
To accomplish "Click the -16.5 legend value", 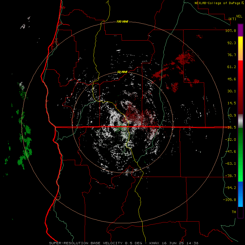I will click(231, 127).
